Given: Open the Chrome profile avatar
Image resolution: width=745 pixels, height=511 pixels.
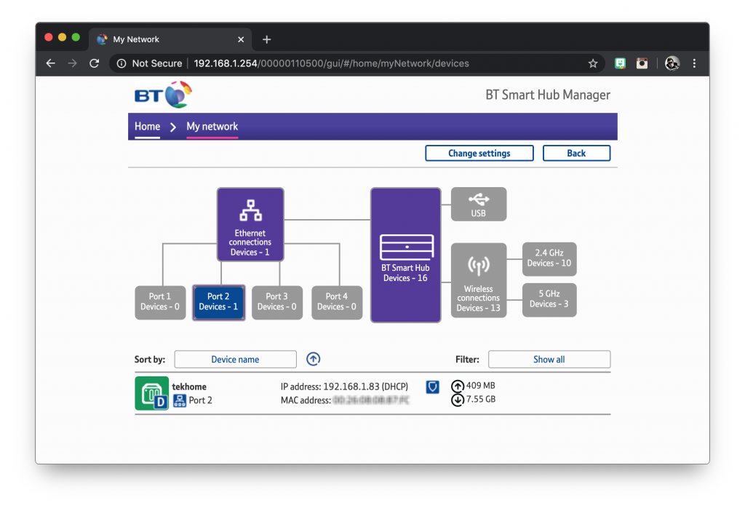Looking at the screenshot, I should coord(672,63).
